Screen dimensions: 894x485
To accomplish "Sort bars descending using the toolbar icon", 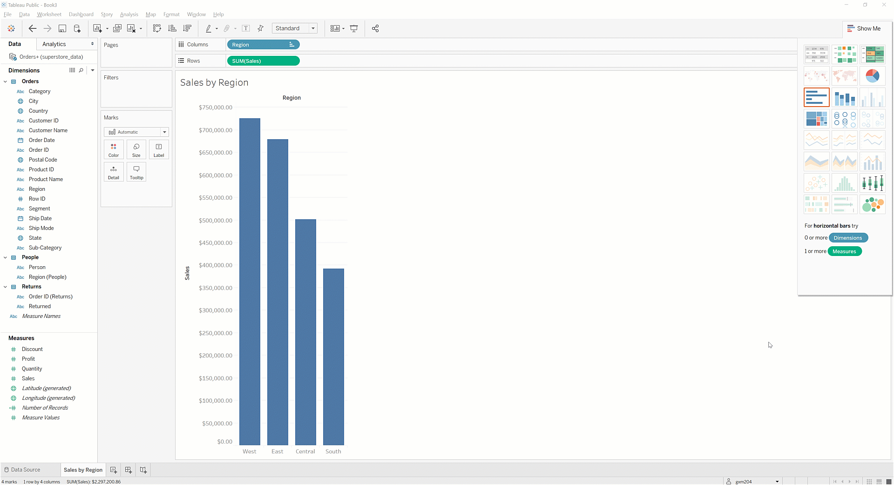I will (x=188, y=28).
